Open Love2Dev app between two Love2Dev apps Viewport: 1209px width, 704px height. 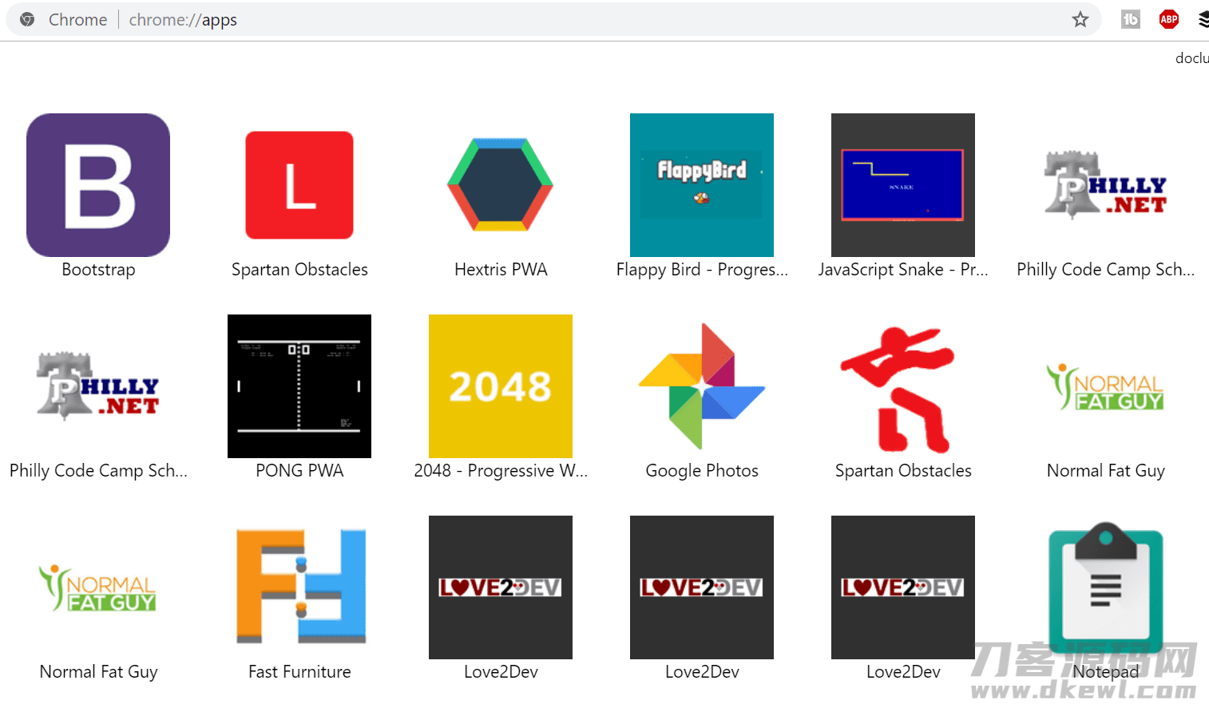[702, 587]
